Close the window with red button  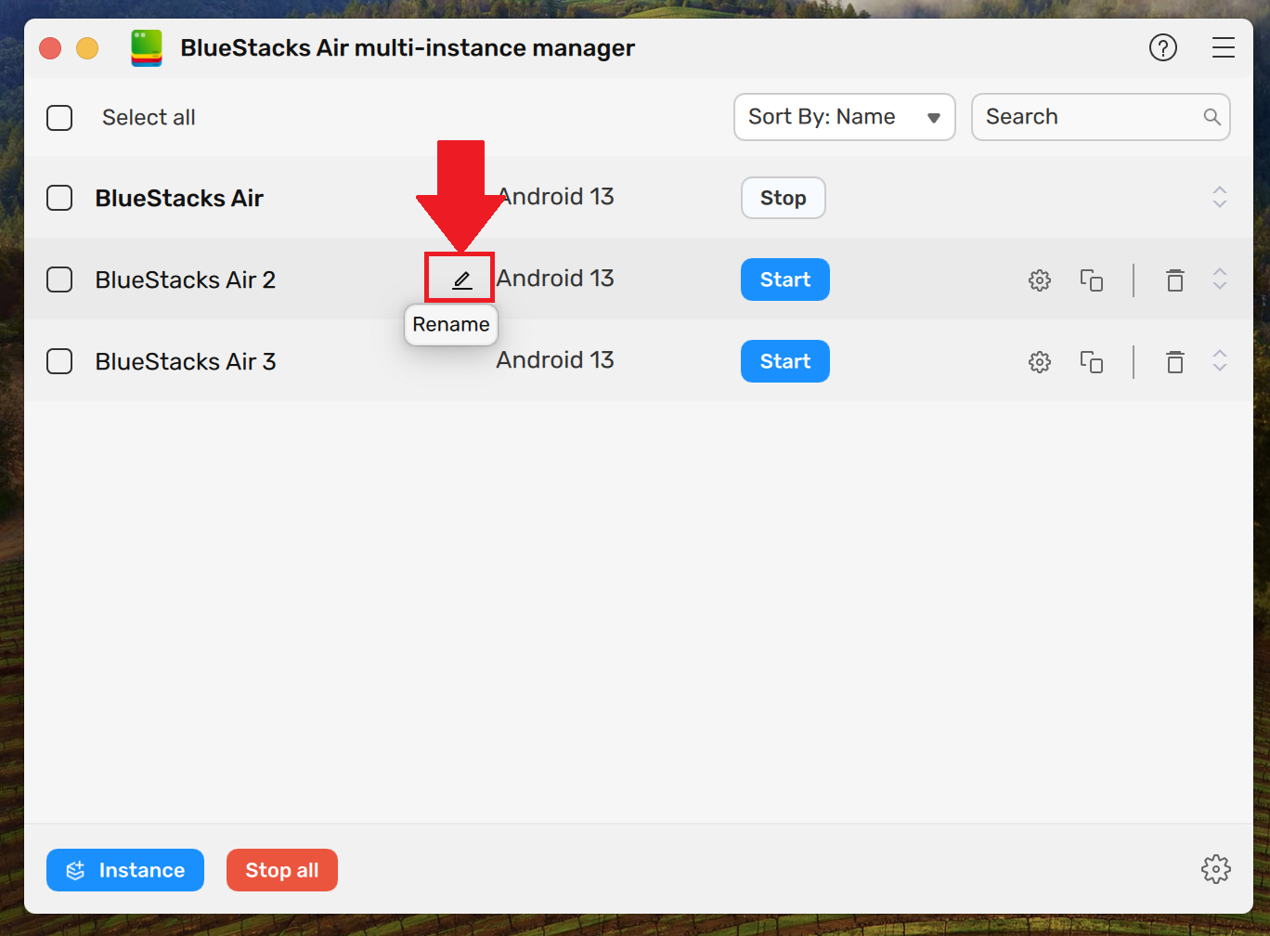pyautogui.click(x=50, y=47)
